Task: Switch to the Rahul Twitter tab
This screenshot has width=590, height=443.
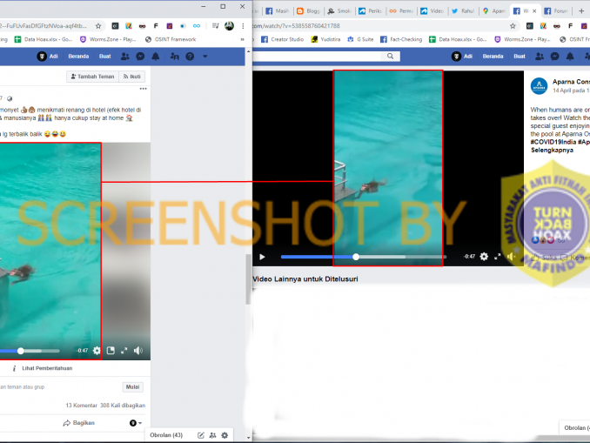Action: coord(463,11)
